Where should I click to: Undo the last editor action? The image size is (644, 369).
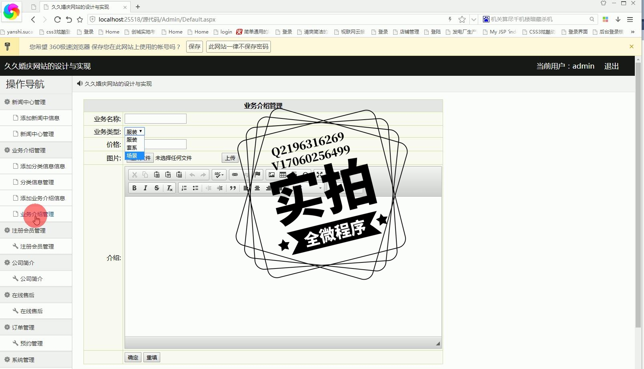(192, 175)
